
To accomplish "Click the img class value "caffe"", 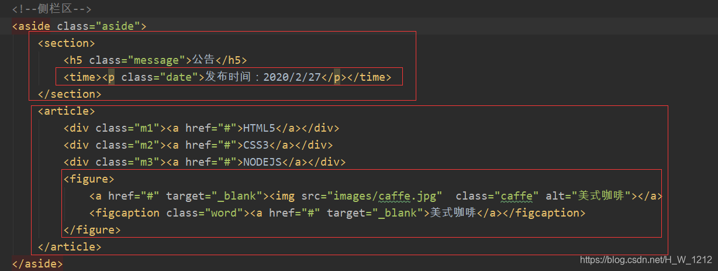I will tap(517, 196).
